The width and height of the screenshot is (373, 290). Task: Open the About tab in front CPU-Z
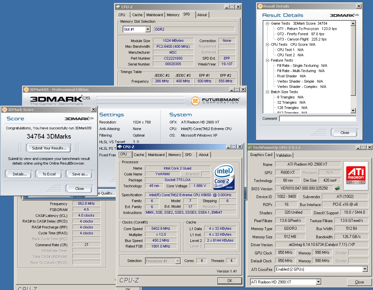204,154
